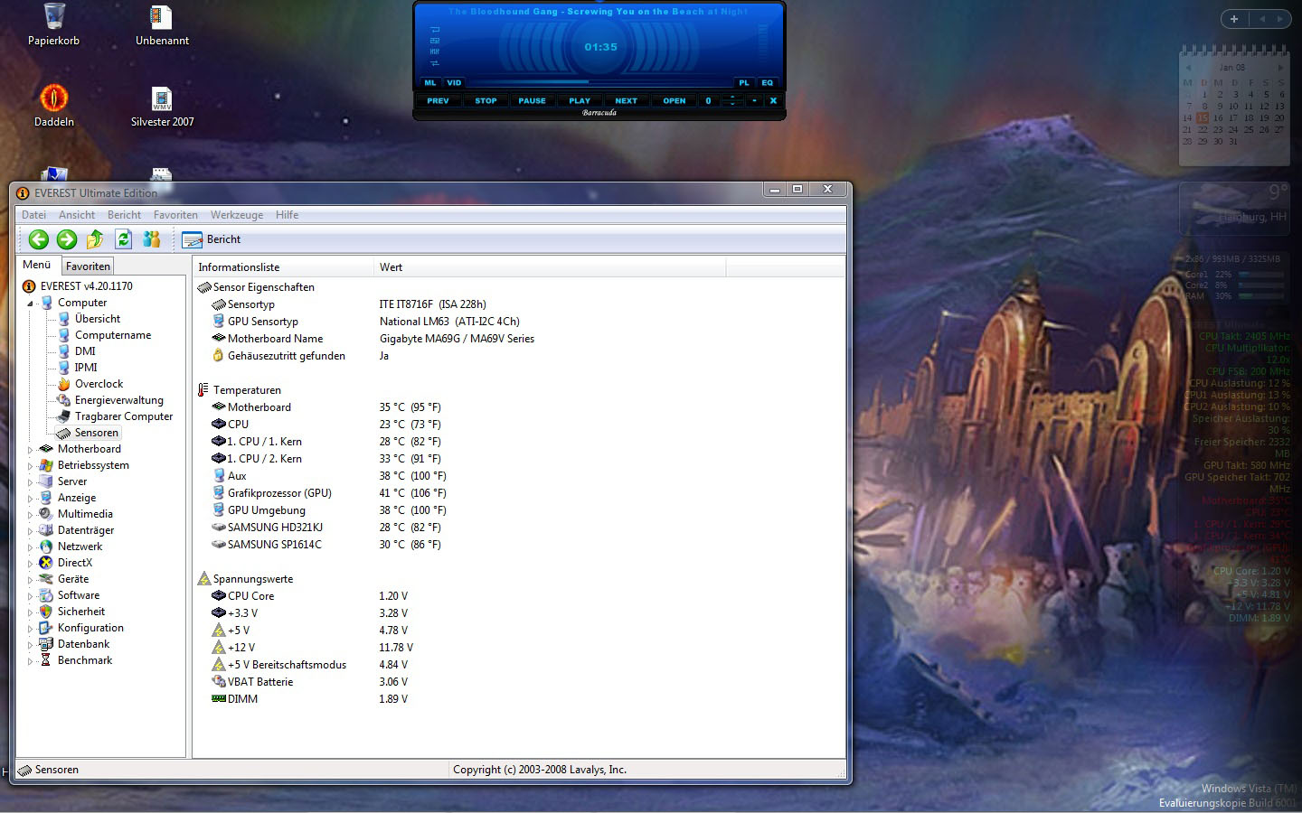Open the Ansicht menu

coord(77,215)
